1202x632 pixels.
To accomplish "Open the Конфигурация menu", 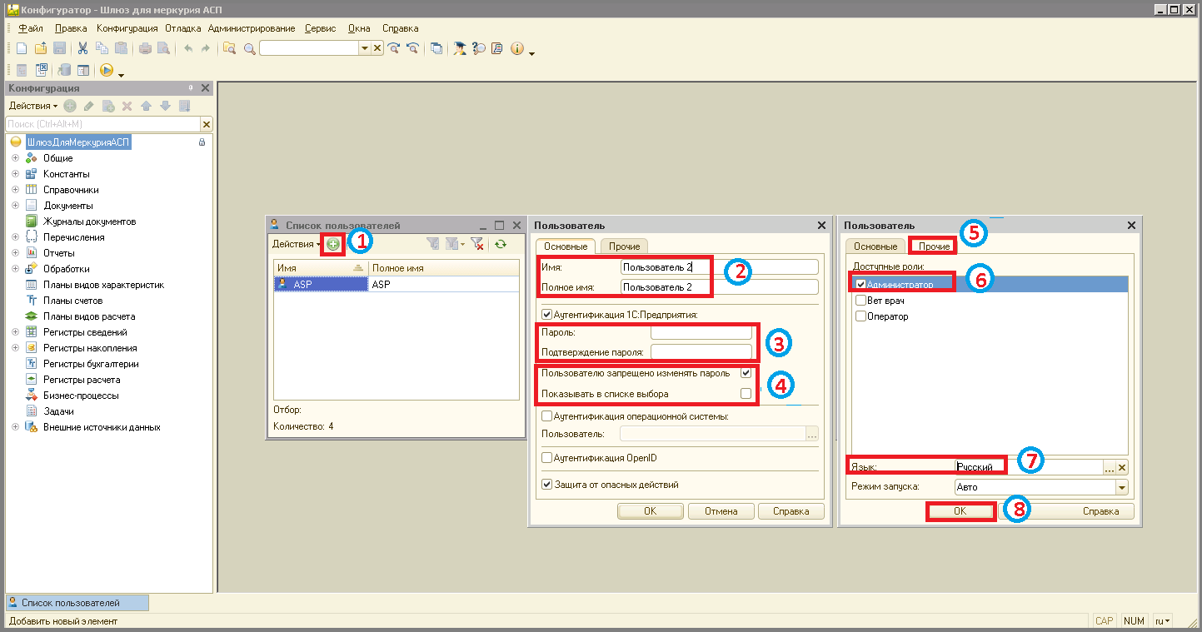I will point(127,28).
